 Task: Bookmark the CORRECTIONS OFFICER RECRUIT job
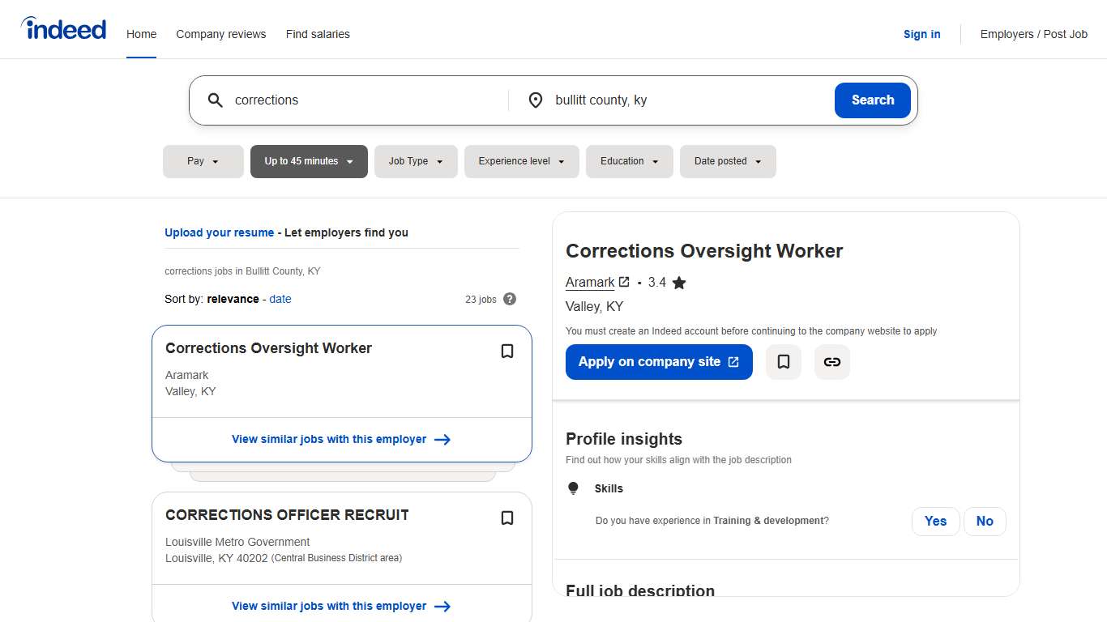point(507,518)
